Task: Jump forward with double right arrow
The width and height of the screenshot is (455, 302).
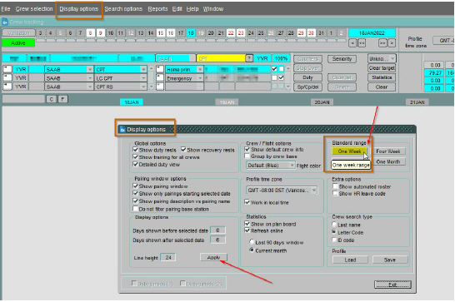Action: [382, 43]
